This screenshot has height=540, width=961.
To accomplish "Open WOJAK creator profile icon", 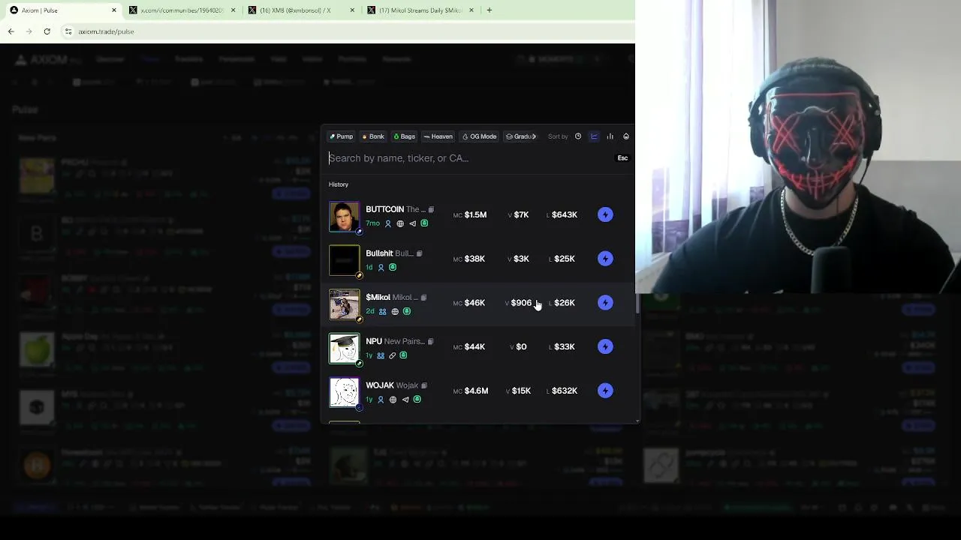I will pyautogui.click(x=381, y=400).
